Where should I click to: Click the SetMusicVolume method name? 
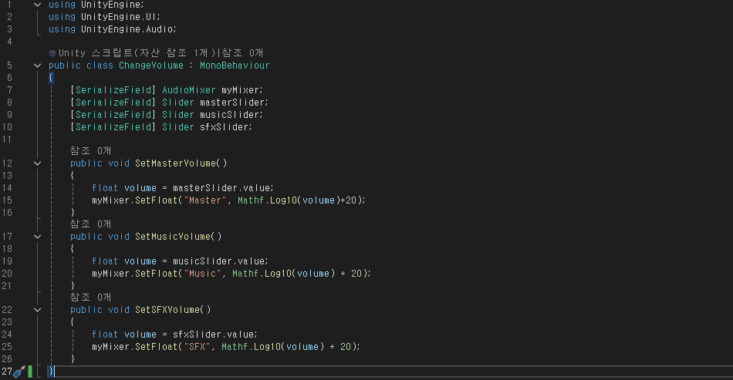coord(173,237)
